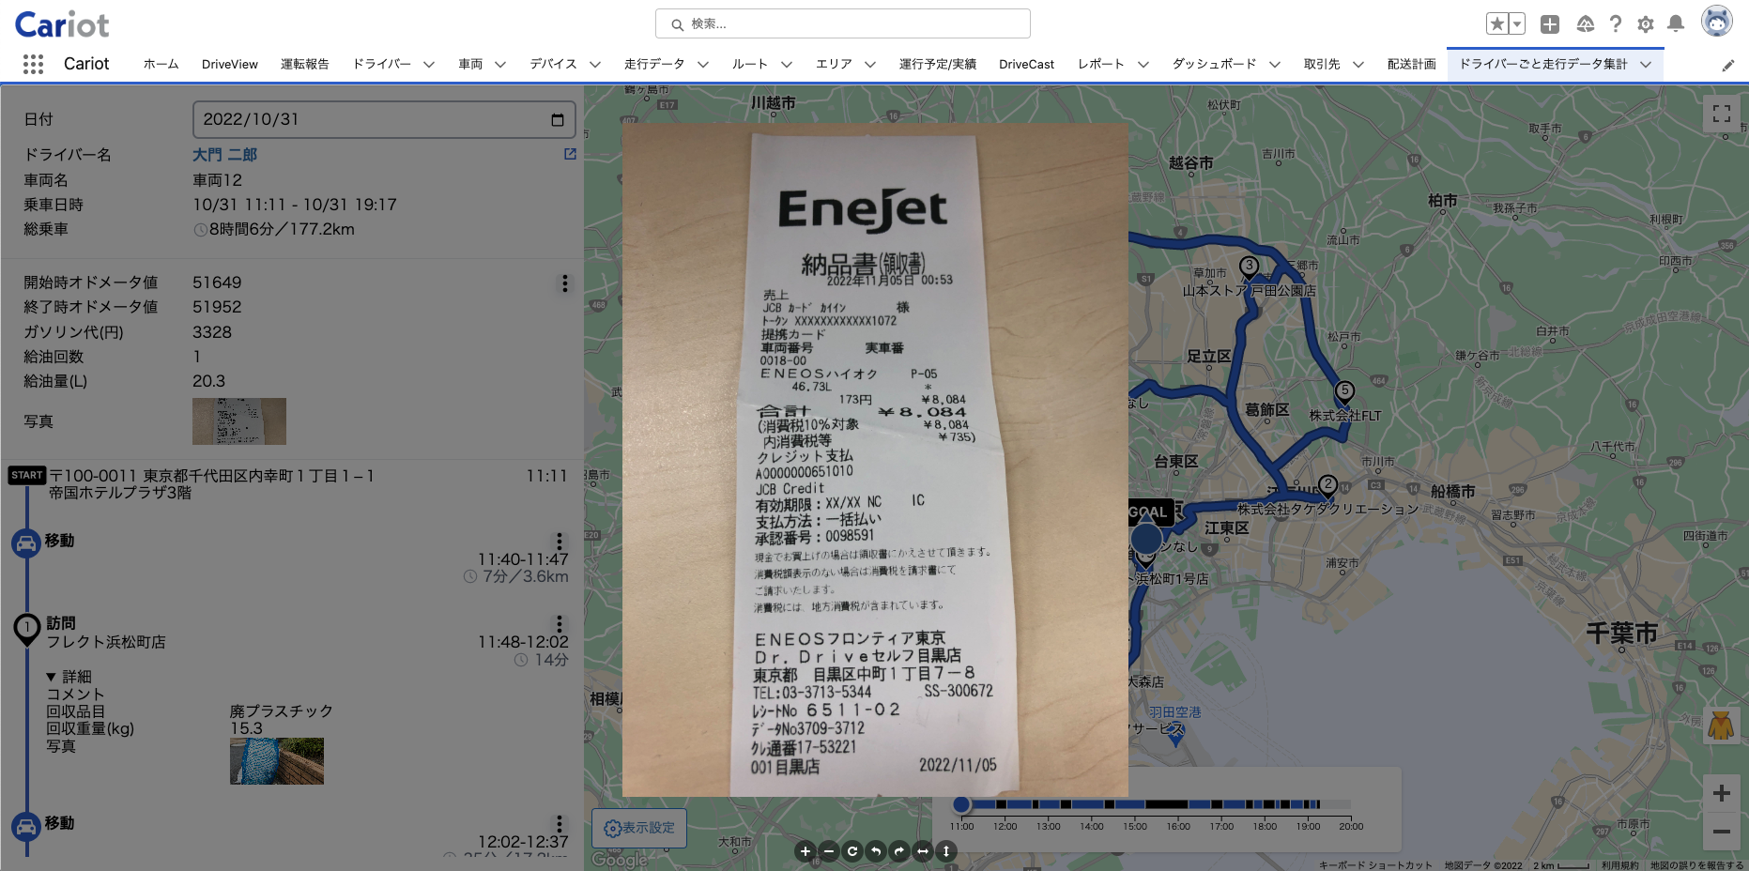Switch to 運行予定/実績 tab

938,65
